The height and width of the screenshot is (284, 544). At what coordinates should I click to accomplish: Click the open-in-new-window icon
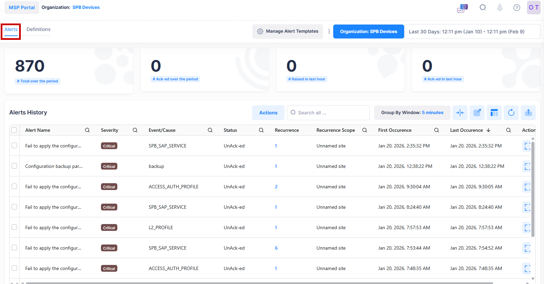(477, 113)
